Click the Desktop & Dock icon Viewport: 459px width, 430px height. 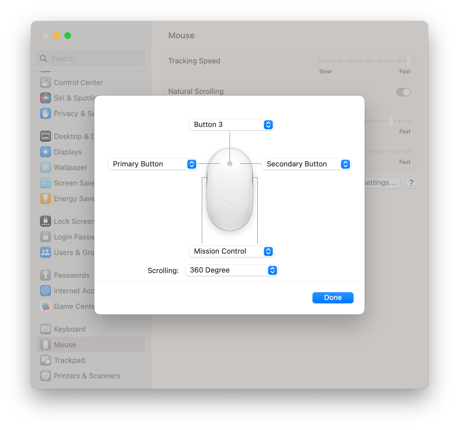pos(46,136)
